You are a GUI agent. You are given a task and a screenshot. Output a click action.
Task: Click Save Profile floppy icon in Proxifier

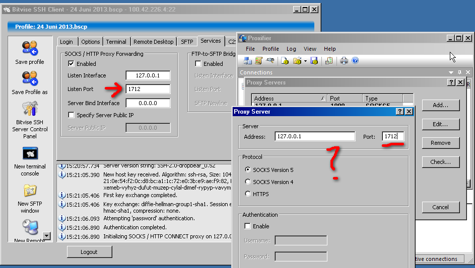(314, 61)
